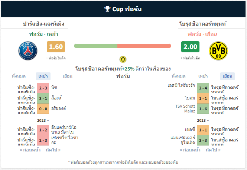Click the 1.60 form rating badge
Viewport: 247px width, 170px height.
click(x=56, y=47)
